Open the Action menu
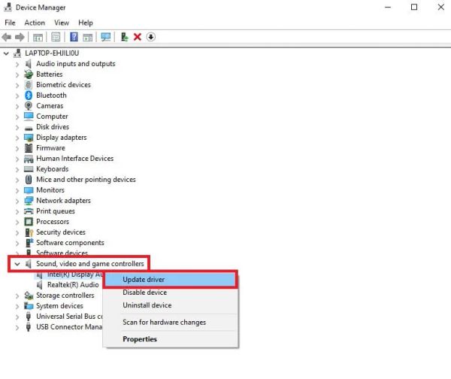This screenshot has width=451, height=379. 35,23
